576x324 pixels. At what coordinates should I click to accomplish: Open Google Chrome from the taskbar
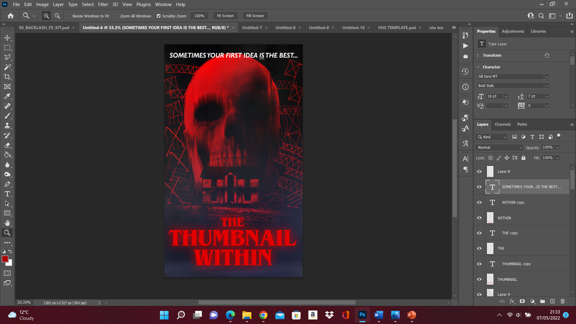(x=263, y=315)
